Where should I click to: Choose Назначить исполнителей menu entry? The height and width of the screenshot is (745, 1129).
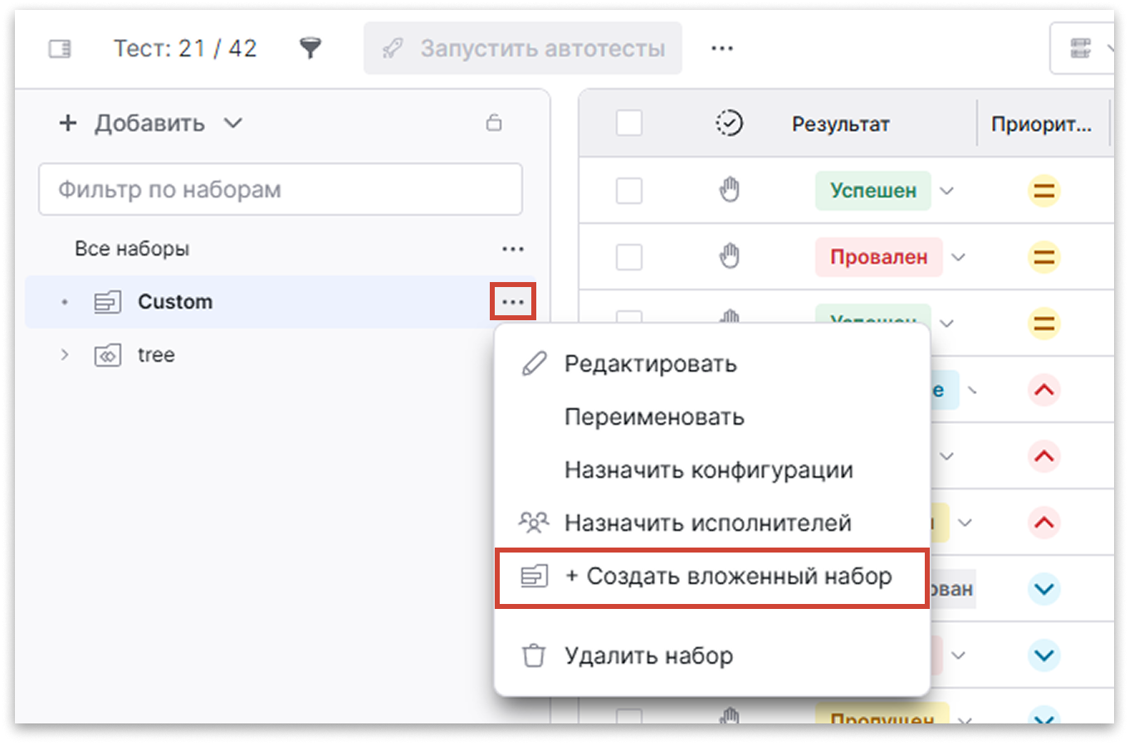coord(712,523)
